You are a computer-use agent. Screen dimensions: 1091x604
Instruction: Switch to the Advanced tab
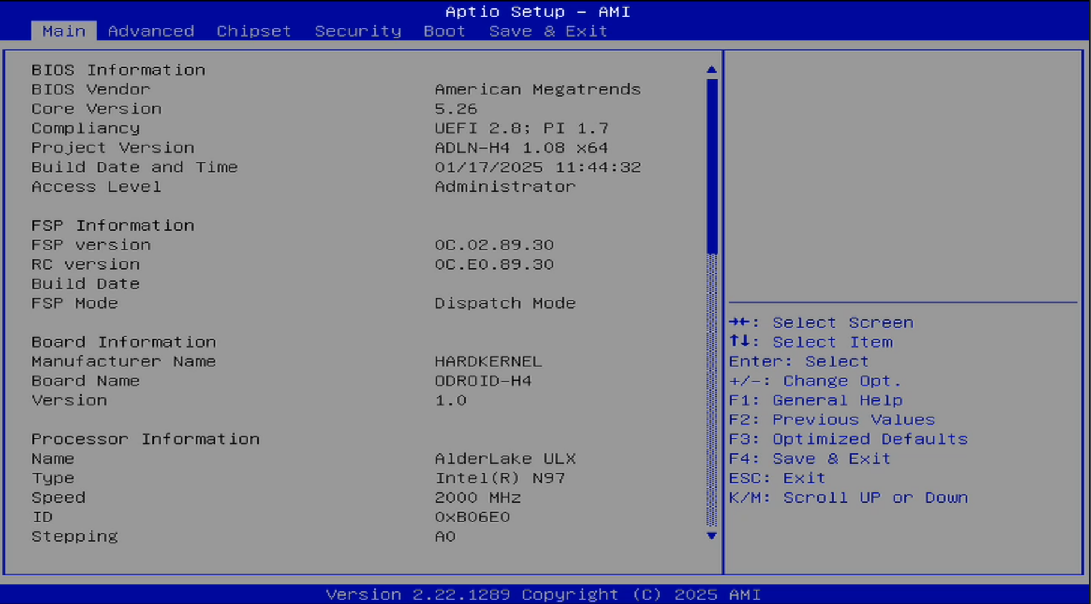coord(151,31)
